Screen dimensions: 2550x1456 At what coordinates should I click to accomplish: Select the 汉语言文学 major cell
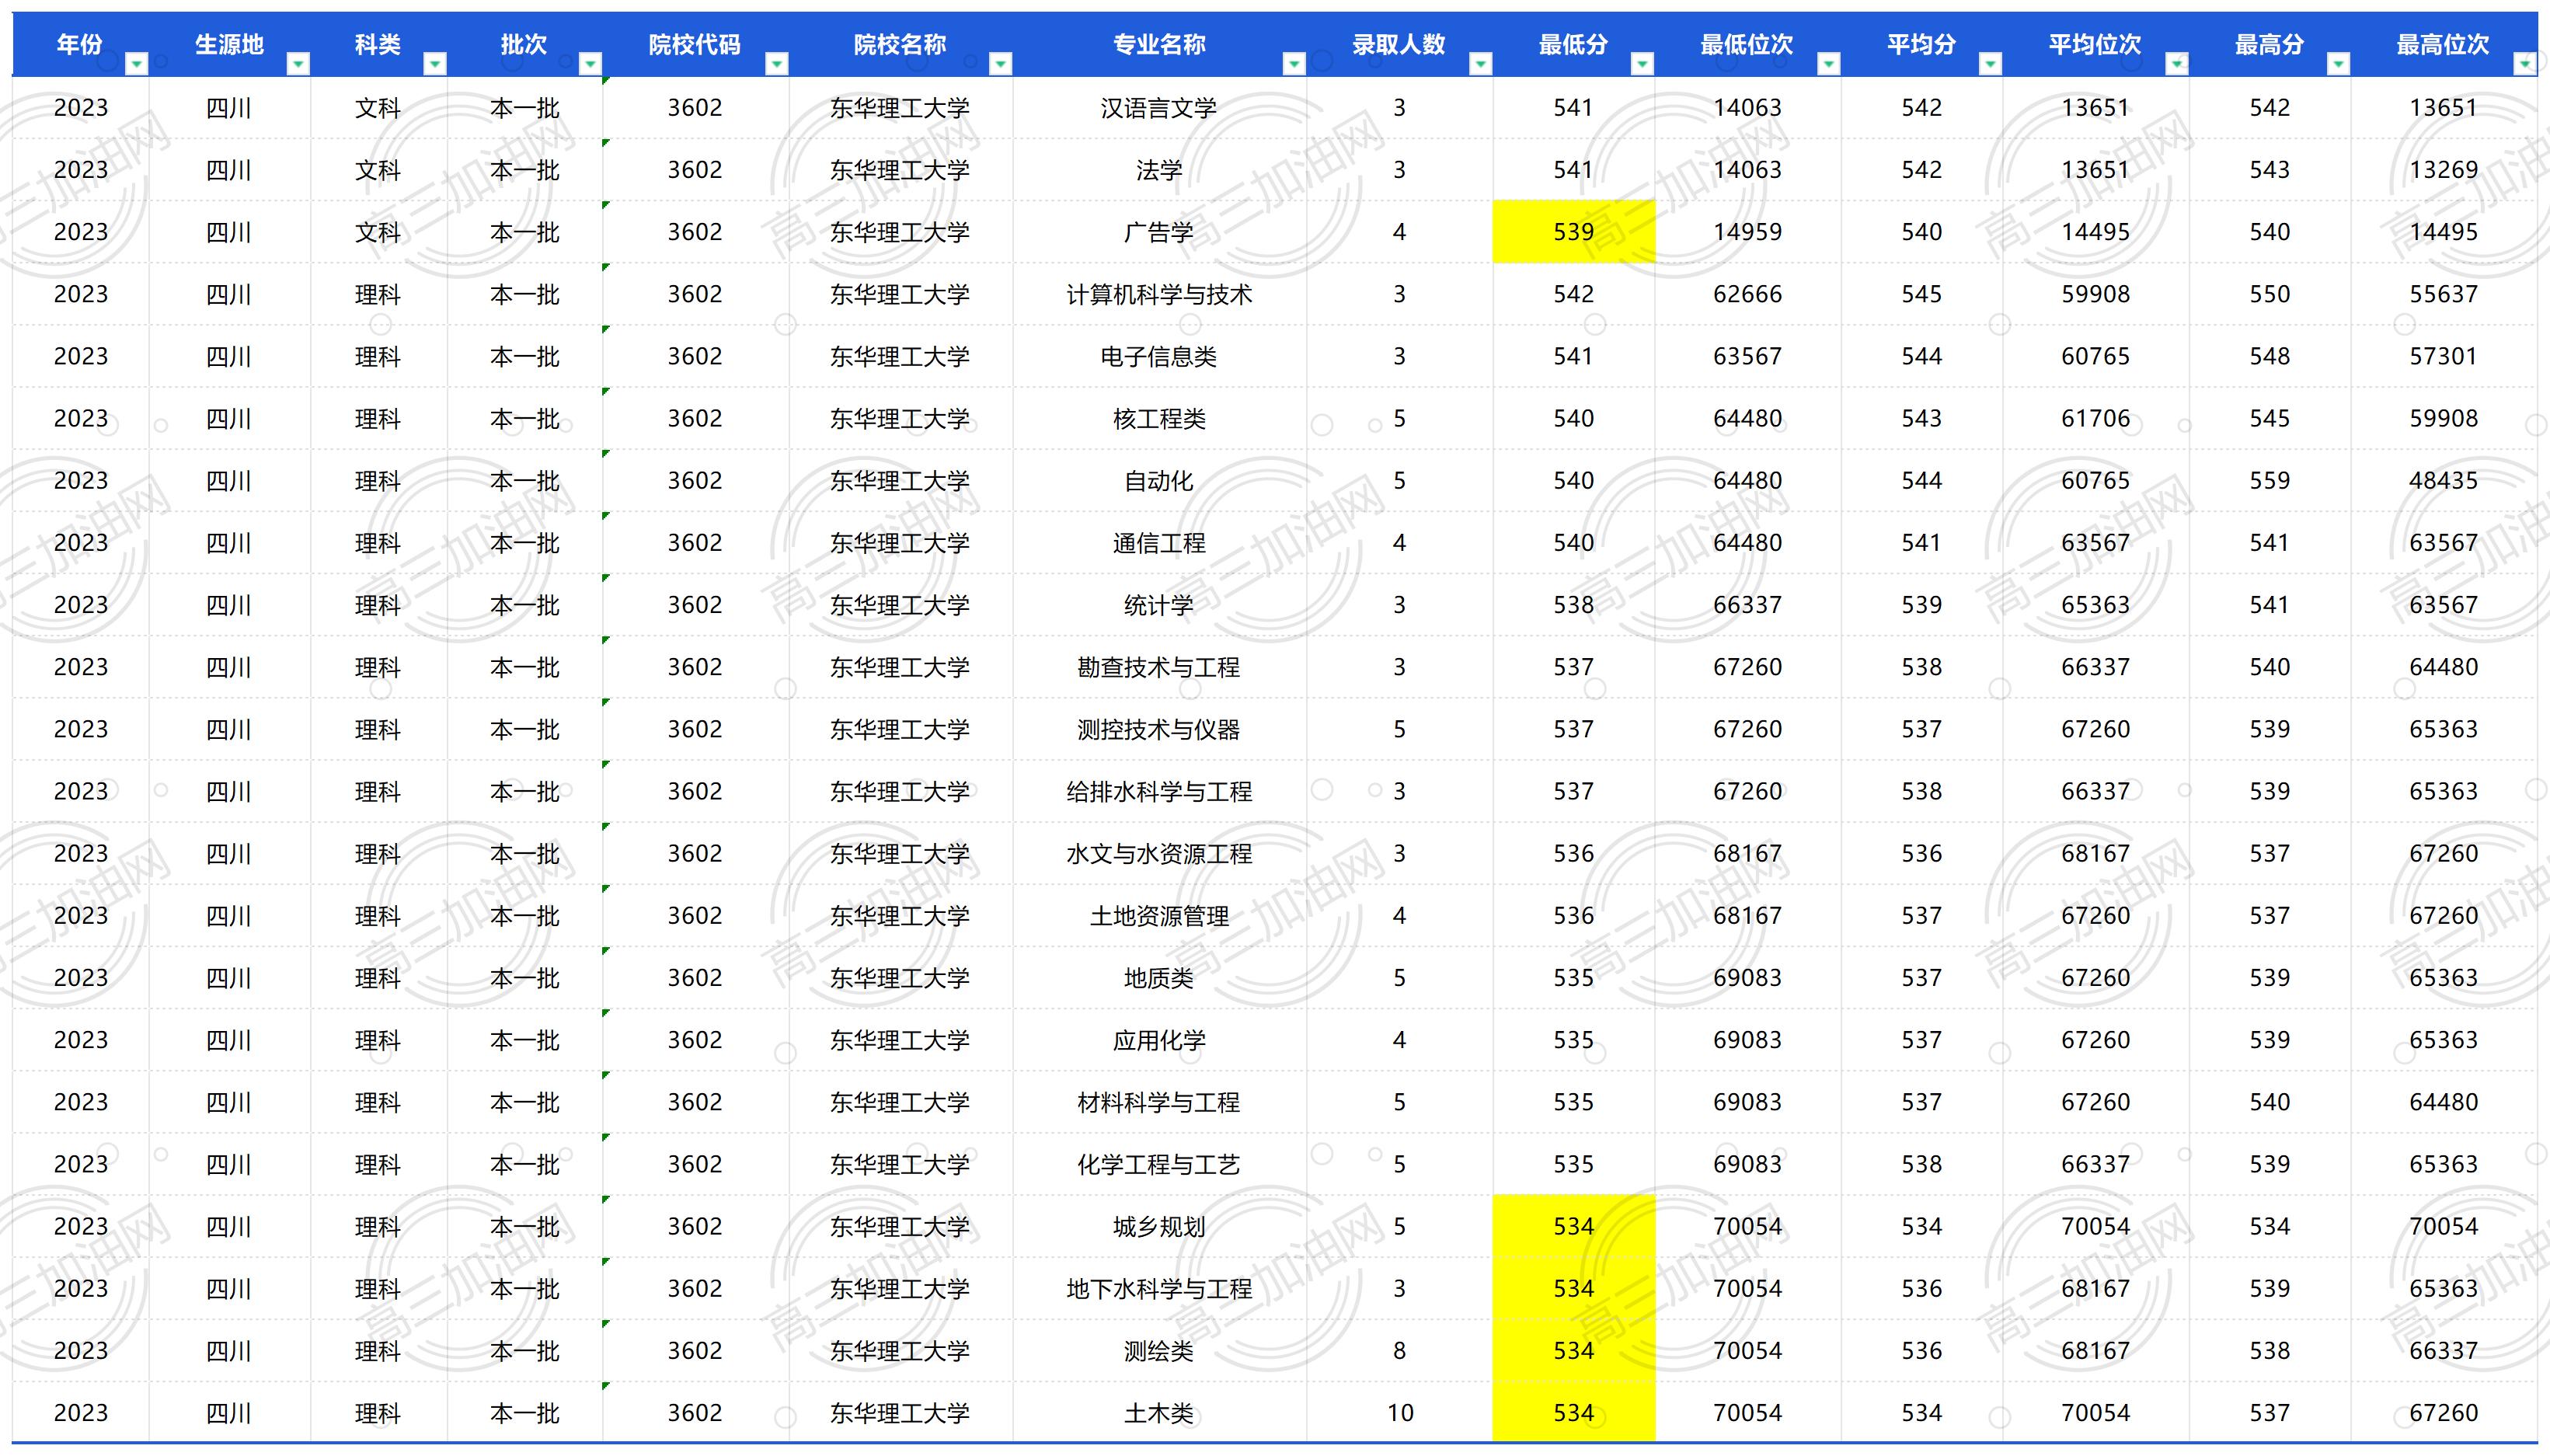[x=1159, y=108]
